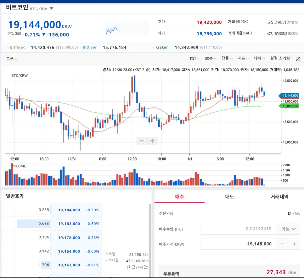Zoom in chart with plus button
Image resolution: width=304 pixels, height=278 pixels.
152,141
